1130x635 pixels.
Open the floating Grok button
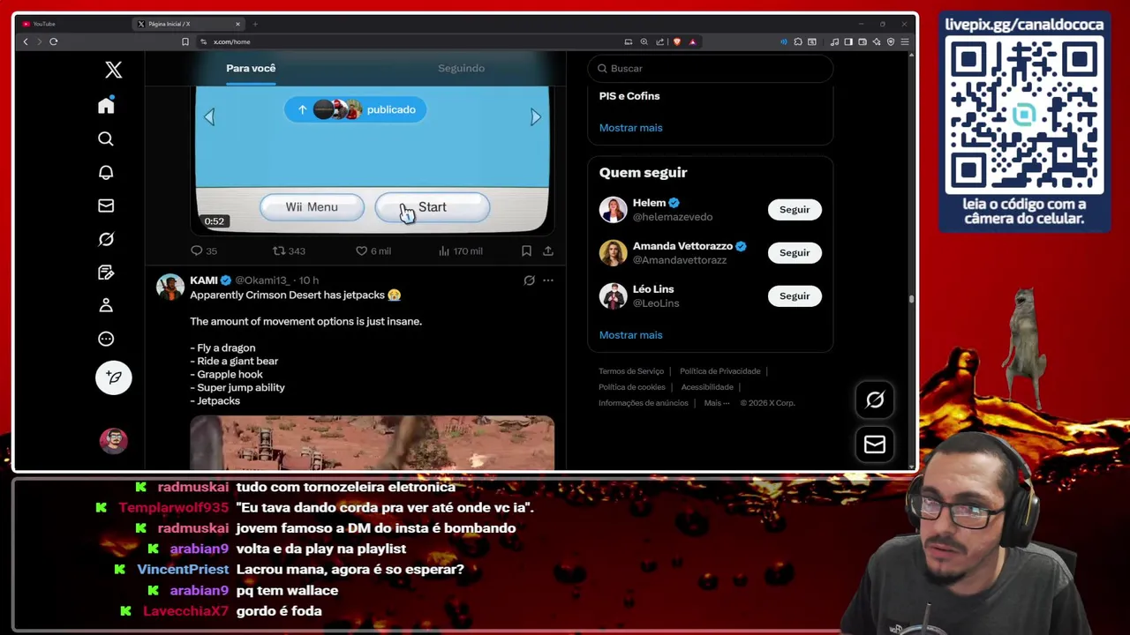click(x=875, y=400)
